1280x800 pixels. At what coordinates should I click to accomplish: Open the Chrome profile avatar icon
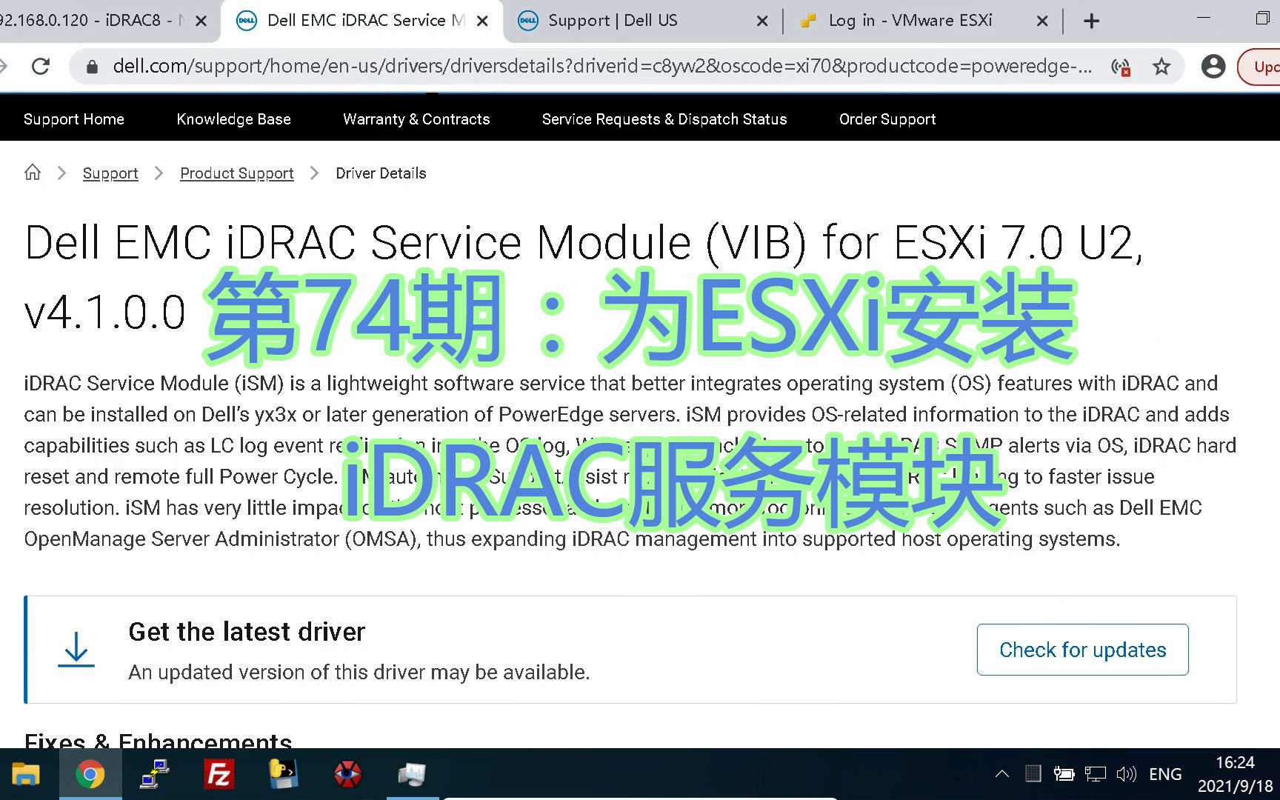[1213, 67]
